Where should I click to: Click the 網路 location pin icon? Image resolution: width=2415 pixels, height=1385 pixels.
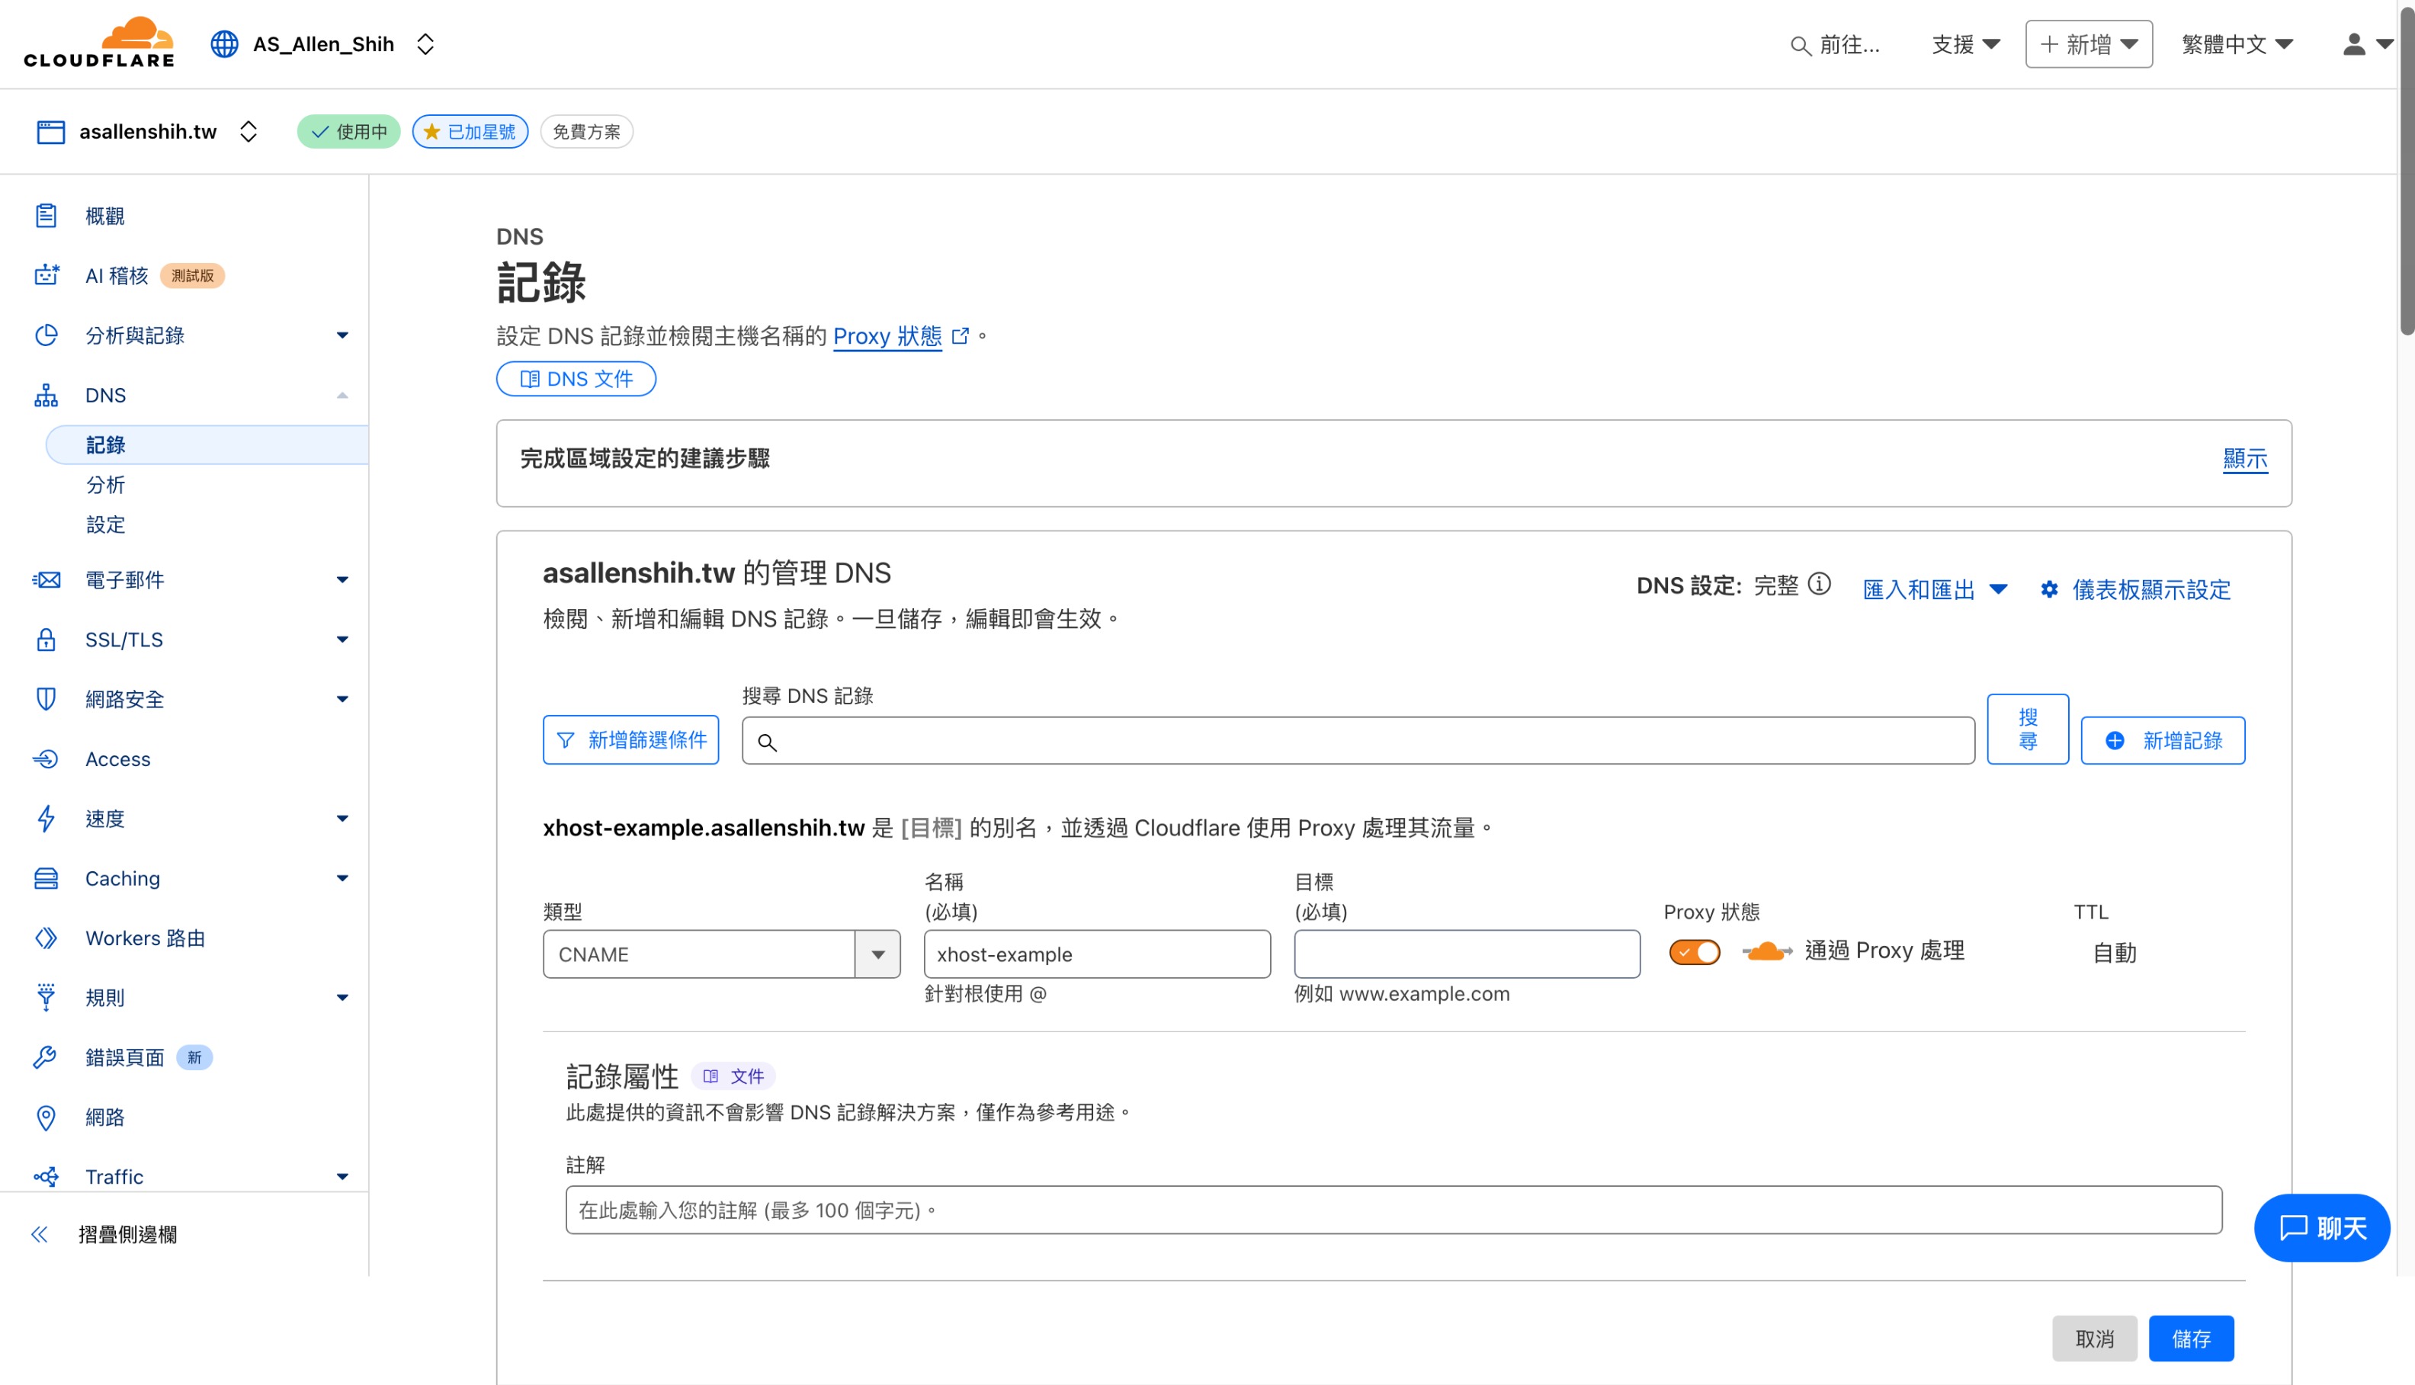point(46,1117)
